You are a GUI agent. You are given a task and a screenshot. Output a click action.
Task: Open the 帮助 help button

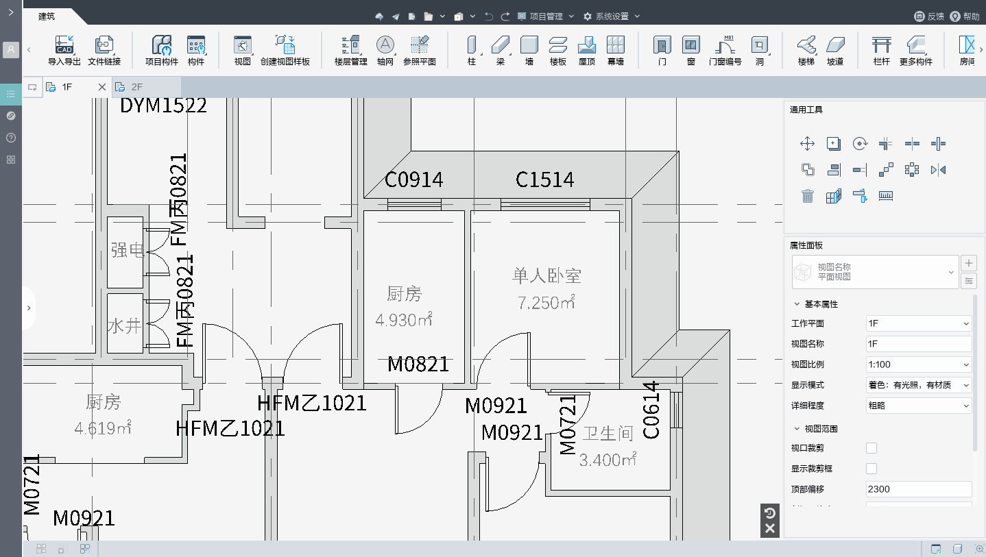(965, 16)
